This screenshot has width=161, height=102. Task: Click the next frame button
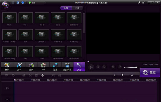coord(104,67)
